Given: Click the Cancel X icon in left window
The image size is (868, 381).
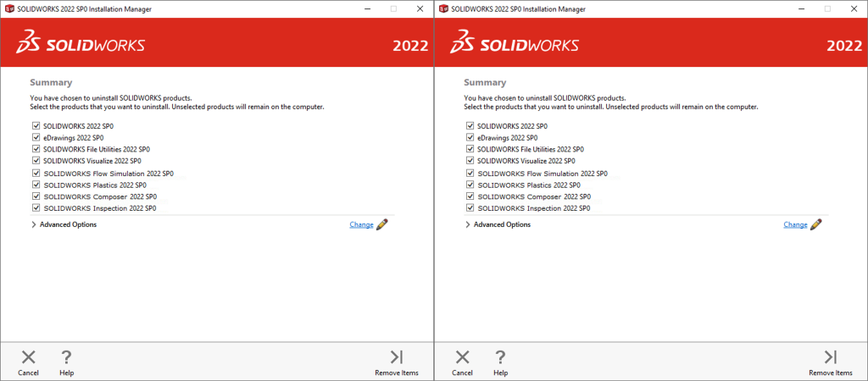Looking at the screenshot, I should point(28,357).
